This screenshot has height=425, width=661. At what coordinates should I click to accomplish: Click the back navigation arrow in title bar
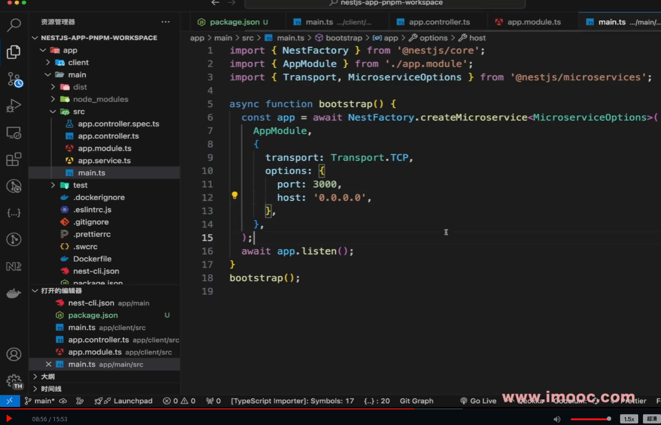(x=215, y=3)
